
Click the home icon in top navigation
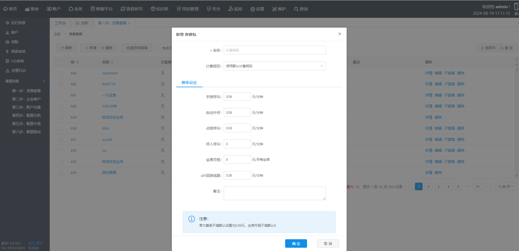(x=5, y=9)
